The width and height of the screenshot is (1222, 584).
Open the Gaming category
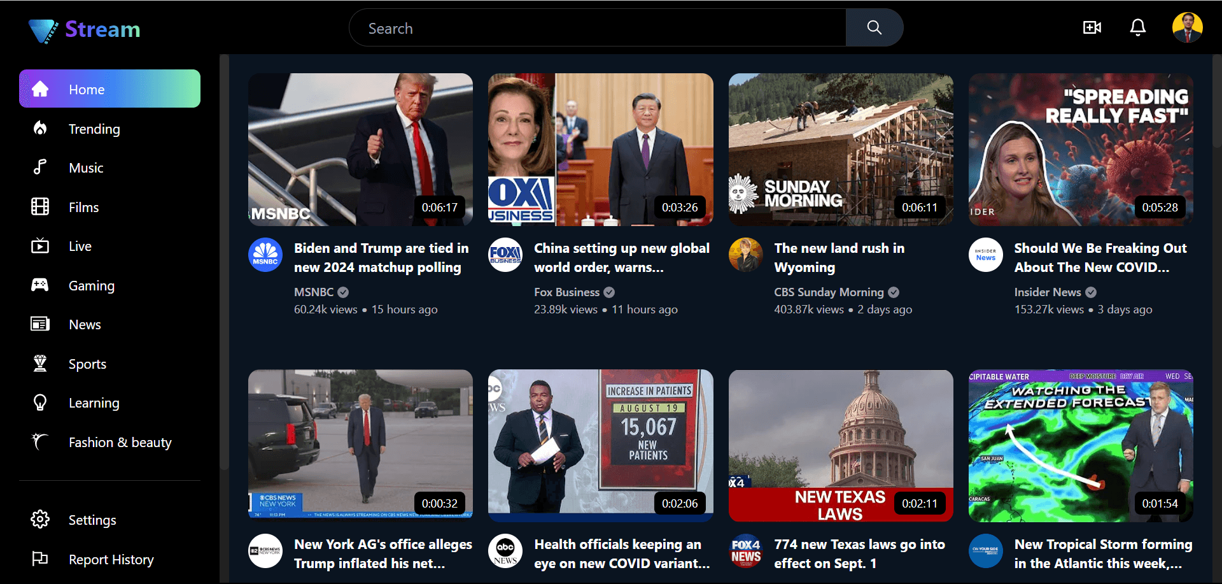92,286
